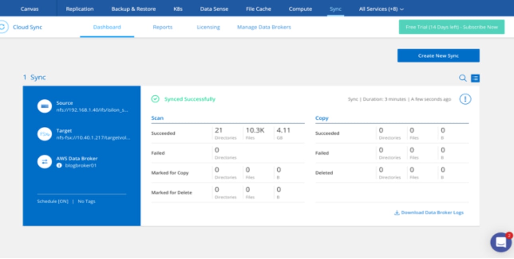Click Free Trial Subscribe Now button
The height and width of the screenshot is (259, 514).
[x=451, y=27]
